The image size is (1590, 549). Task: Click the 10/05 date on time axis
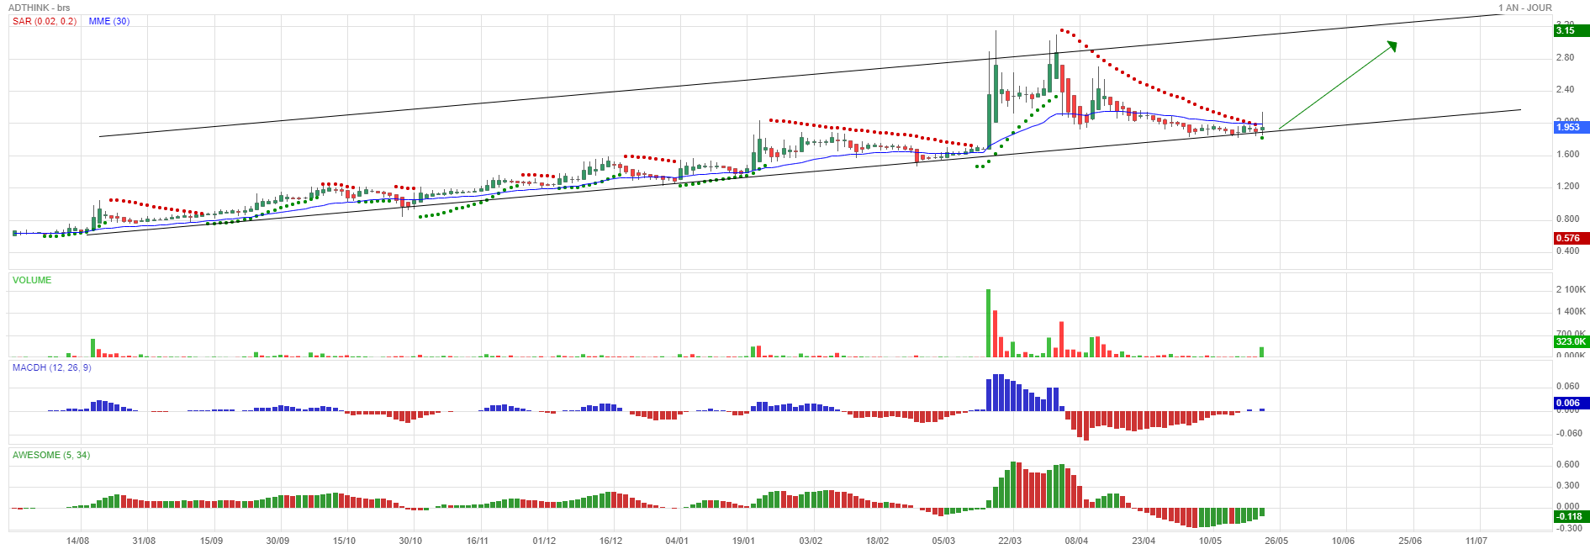pyautogui.click(x=1210, y=541)
